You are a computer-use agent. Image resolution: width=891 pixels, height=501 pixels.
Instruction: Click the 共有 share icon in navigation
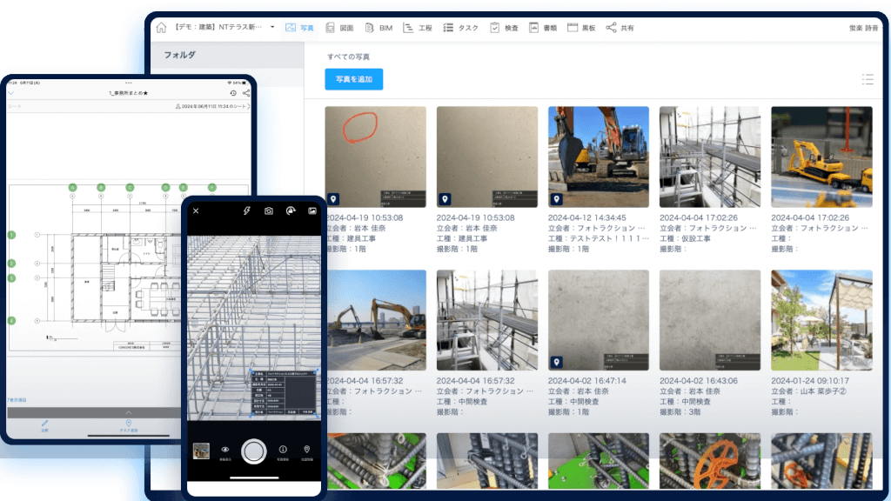pyautogui.click(x=620, y=28)
